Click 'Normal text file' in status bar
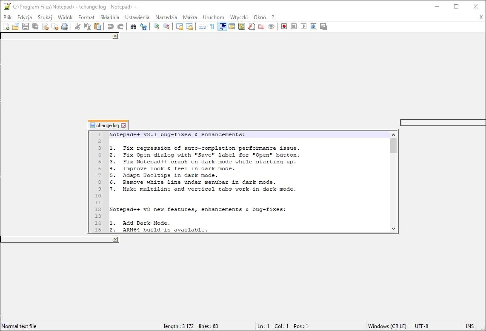 [19, 326]
